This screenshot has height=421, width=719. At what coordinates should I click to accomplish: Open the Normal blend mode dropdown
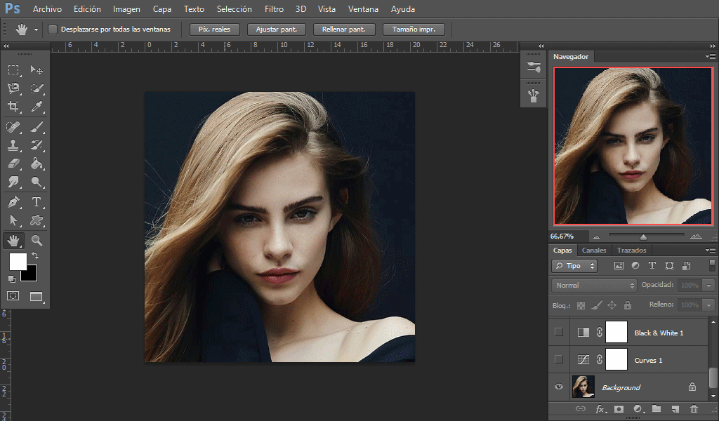[594, 286]
